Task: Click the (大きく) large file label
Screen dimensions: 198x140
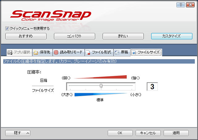Action: pos(67,94)
